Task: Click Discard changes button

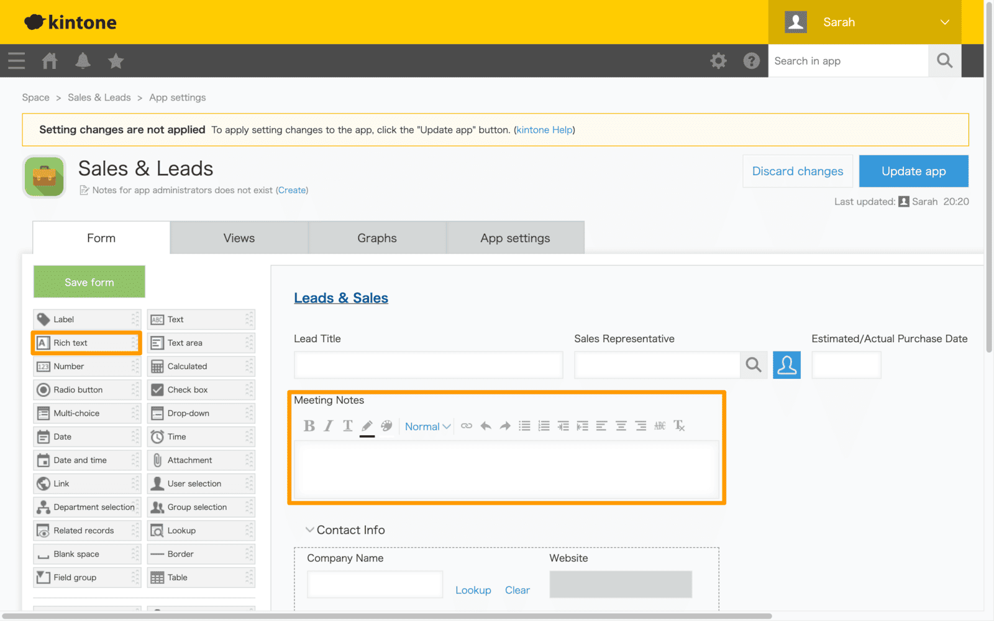Action: point(798,171)
